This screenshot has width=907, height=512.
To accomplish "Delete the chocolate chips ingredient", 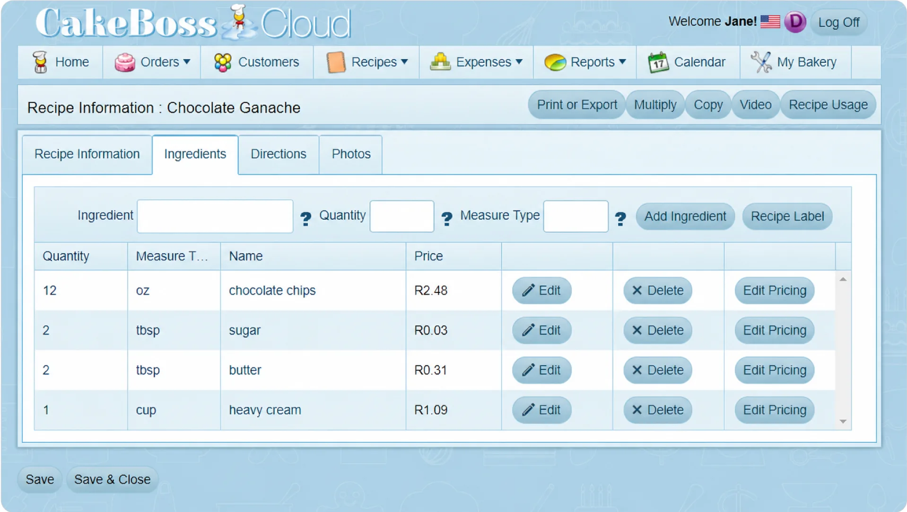I will (658, 291).
